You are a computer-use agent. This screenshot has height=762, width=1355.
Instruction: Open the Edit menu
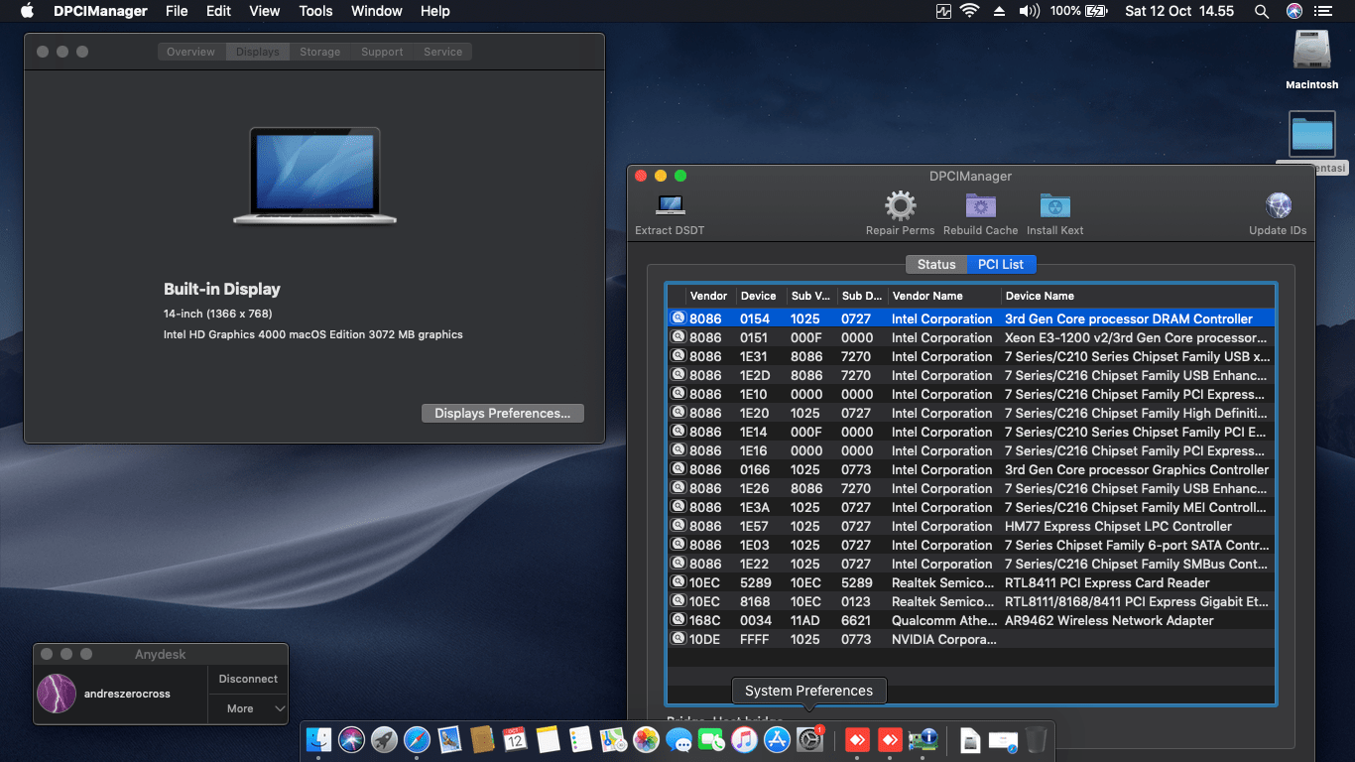[x=218, y=11]
